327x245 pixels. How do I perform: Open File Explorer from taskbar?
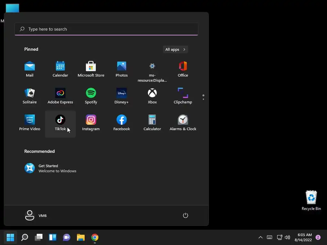81,237
